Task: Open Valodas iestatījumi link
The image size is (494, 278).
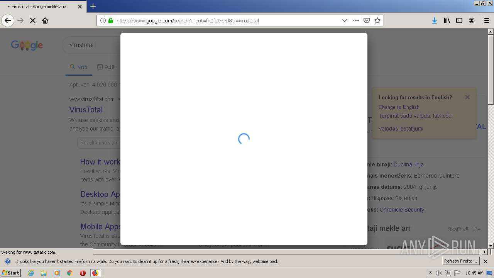Action: click(x=401, y=129)
